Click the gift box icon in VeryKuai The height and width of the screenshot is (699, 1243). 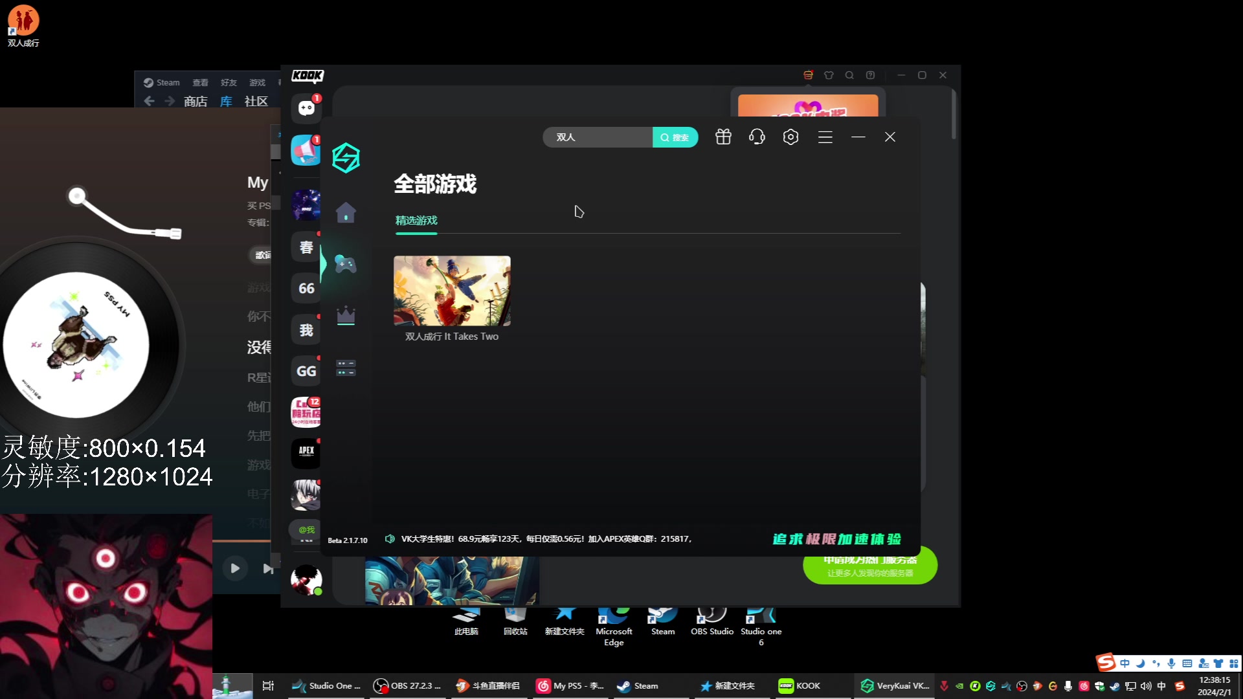click(723, 137)
